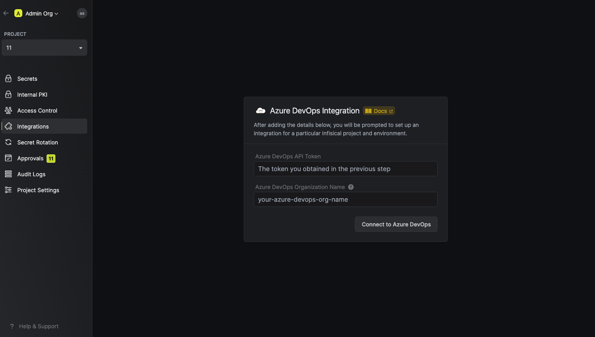Click the Approvals checkbox icon
The image size is (595, 337).
tap(8, 158)
